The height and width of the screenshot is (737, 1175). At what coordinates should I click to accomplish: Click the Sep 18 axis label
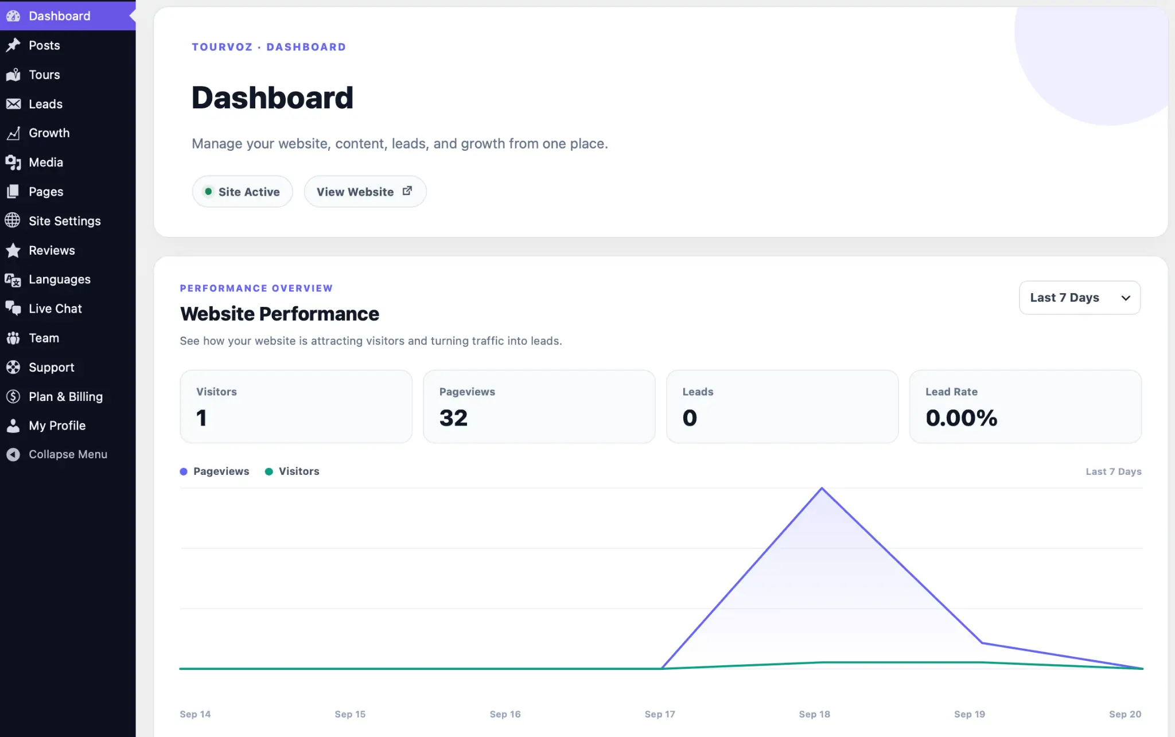pos(815,714)
